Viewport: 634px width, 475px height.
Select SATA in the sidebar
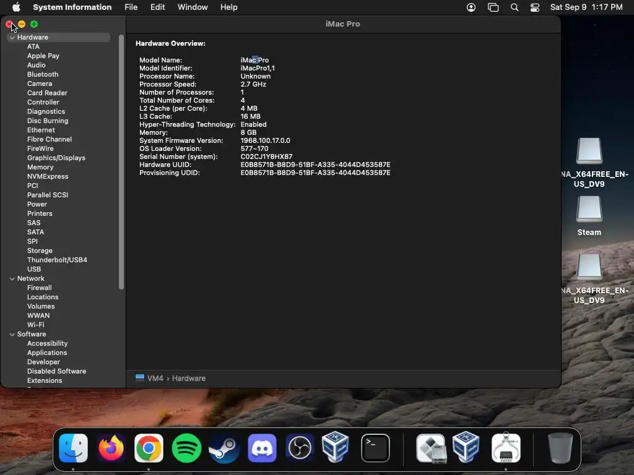[35, 233]
